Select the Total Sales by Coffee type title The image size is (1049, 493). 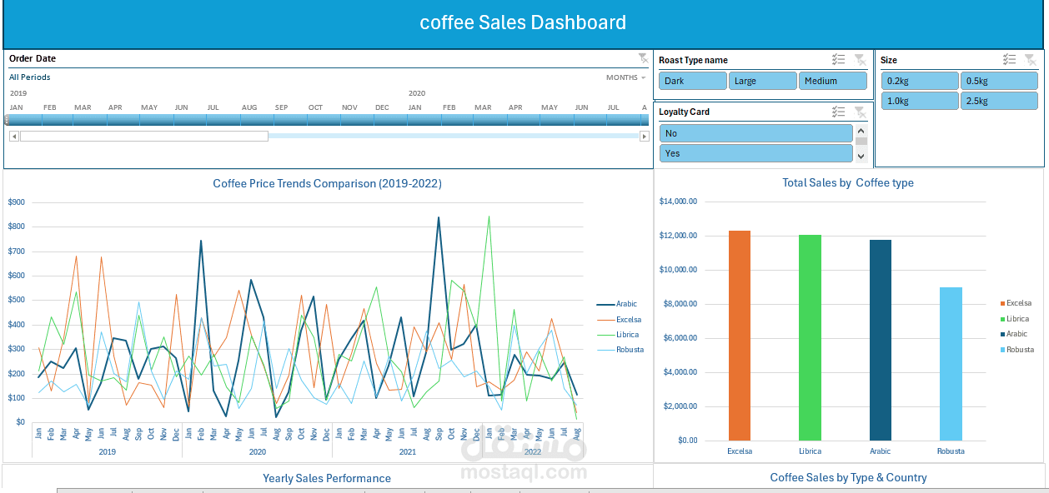(848, 182)
